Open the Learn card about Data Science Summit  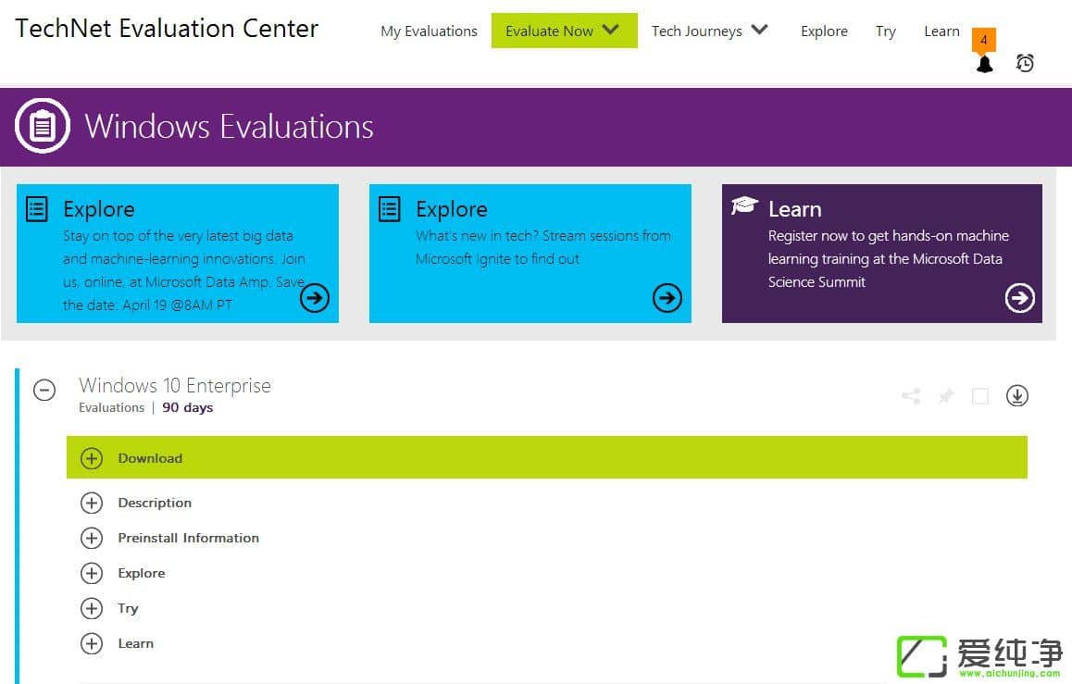(882, 254)
